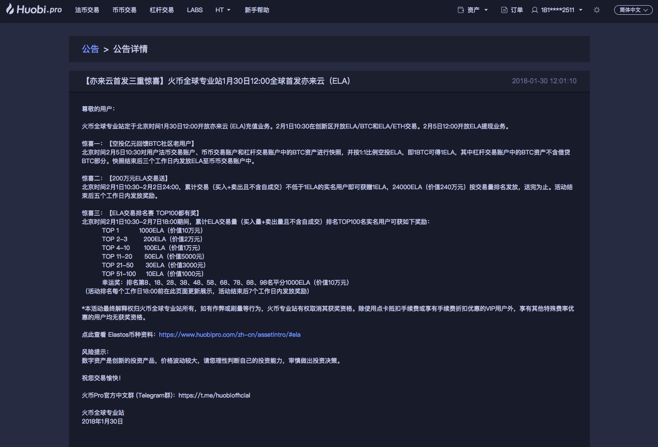Open the huobipro.com assetintro #ela link
The width and height of the screenshot is (658, 447).
click(230, 335)
